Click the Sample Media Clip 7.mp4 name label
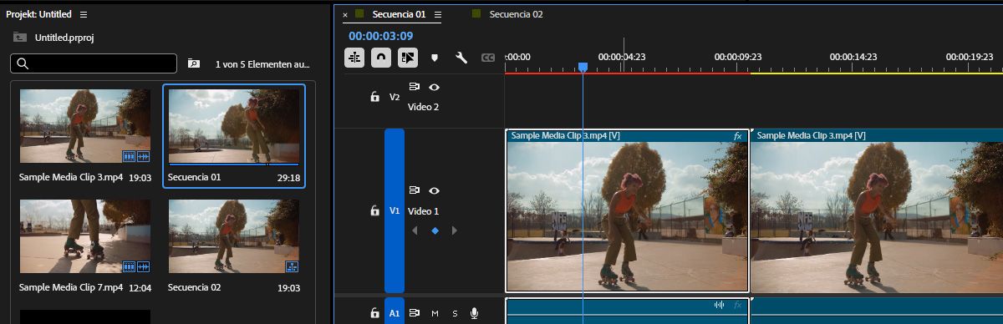Image resolution: width=1003 pixels, height=324 pixels. click(71, 287)
